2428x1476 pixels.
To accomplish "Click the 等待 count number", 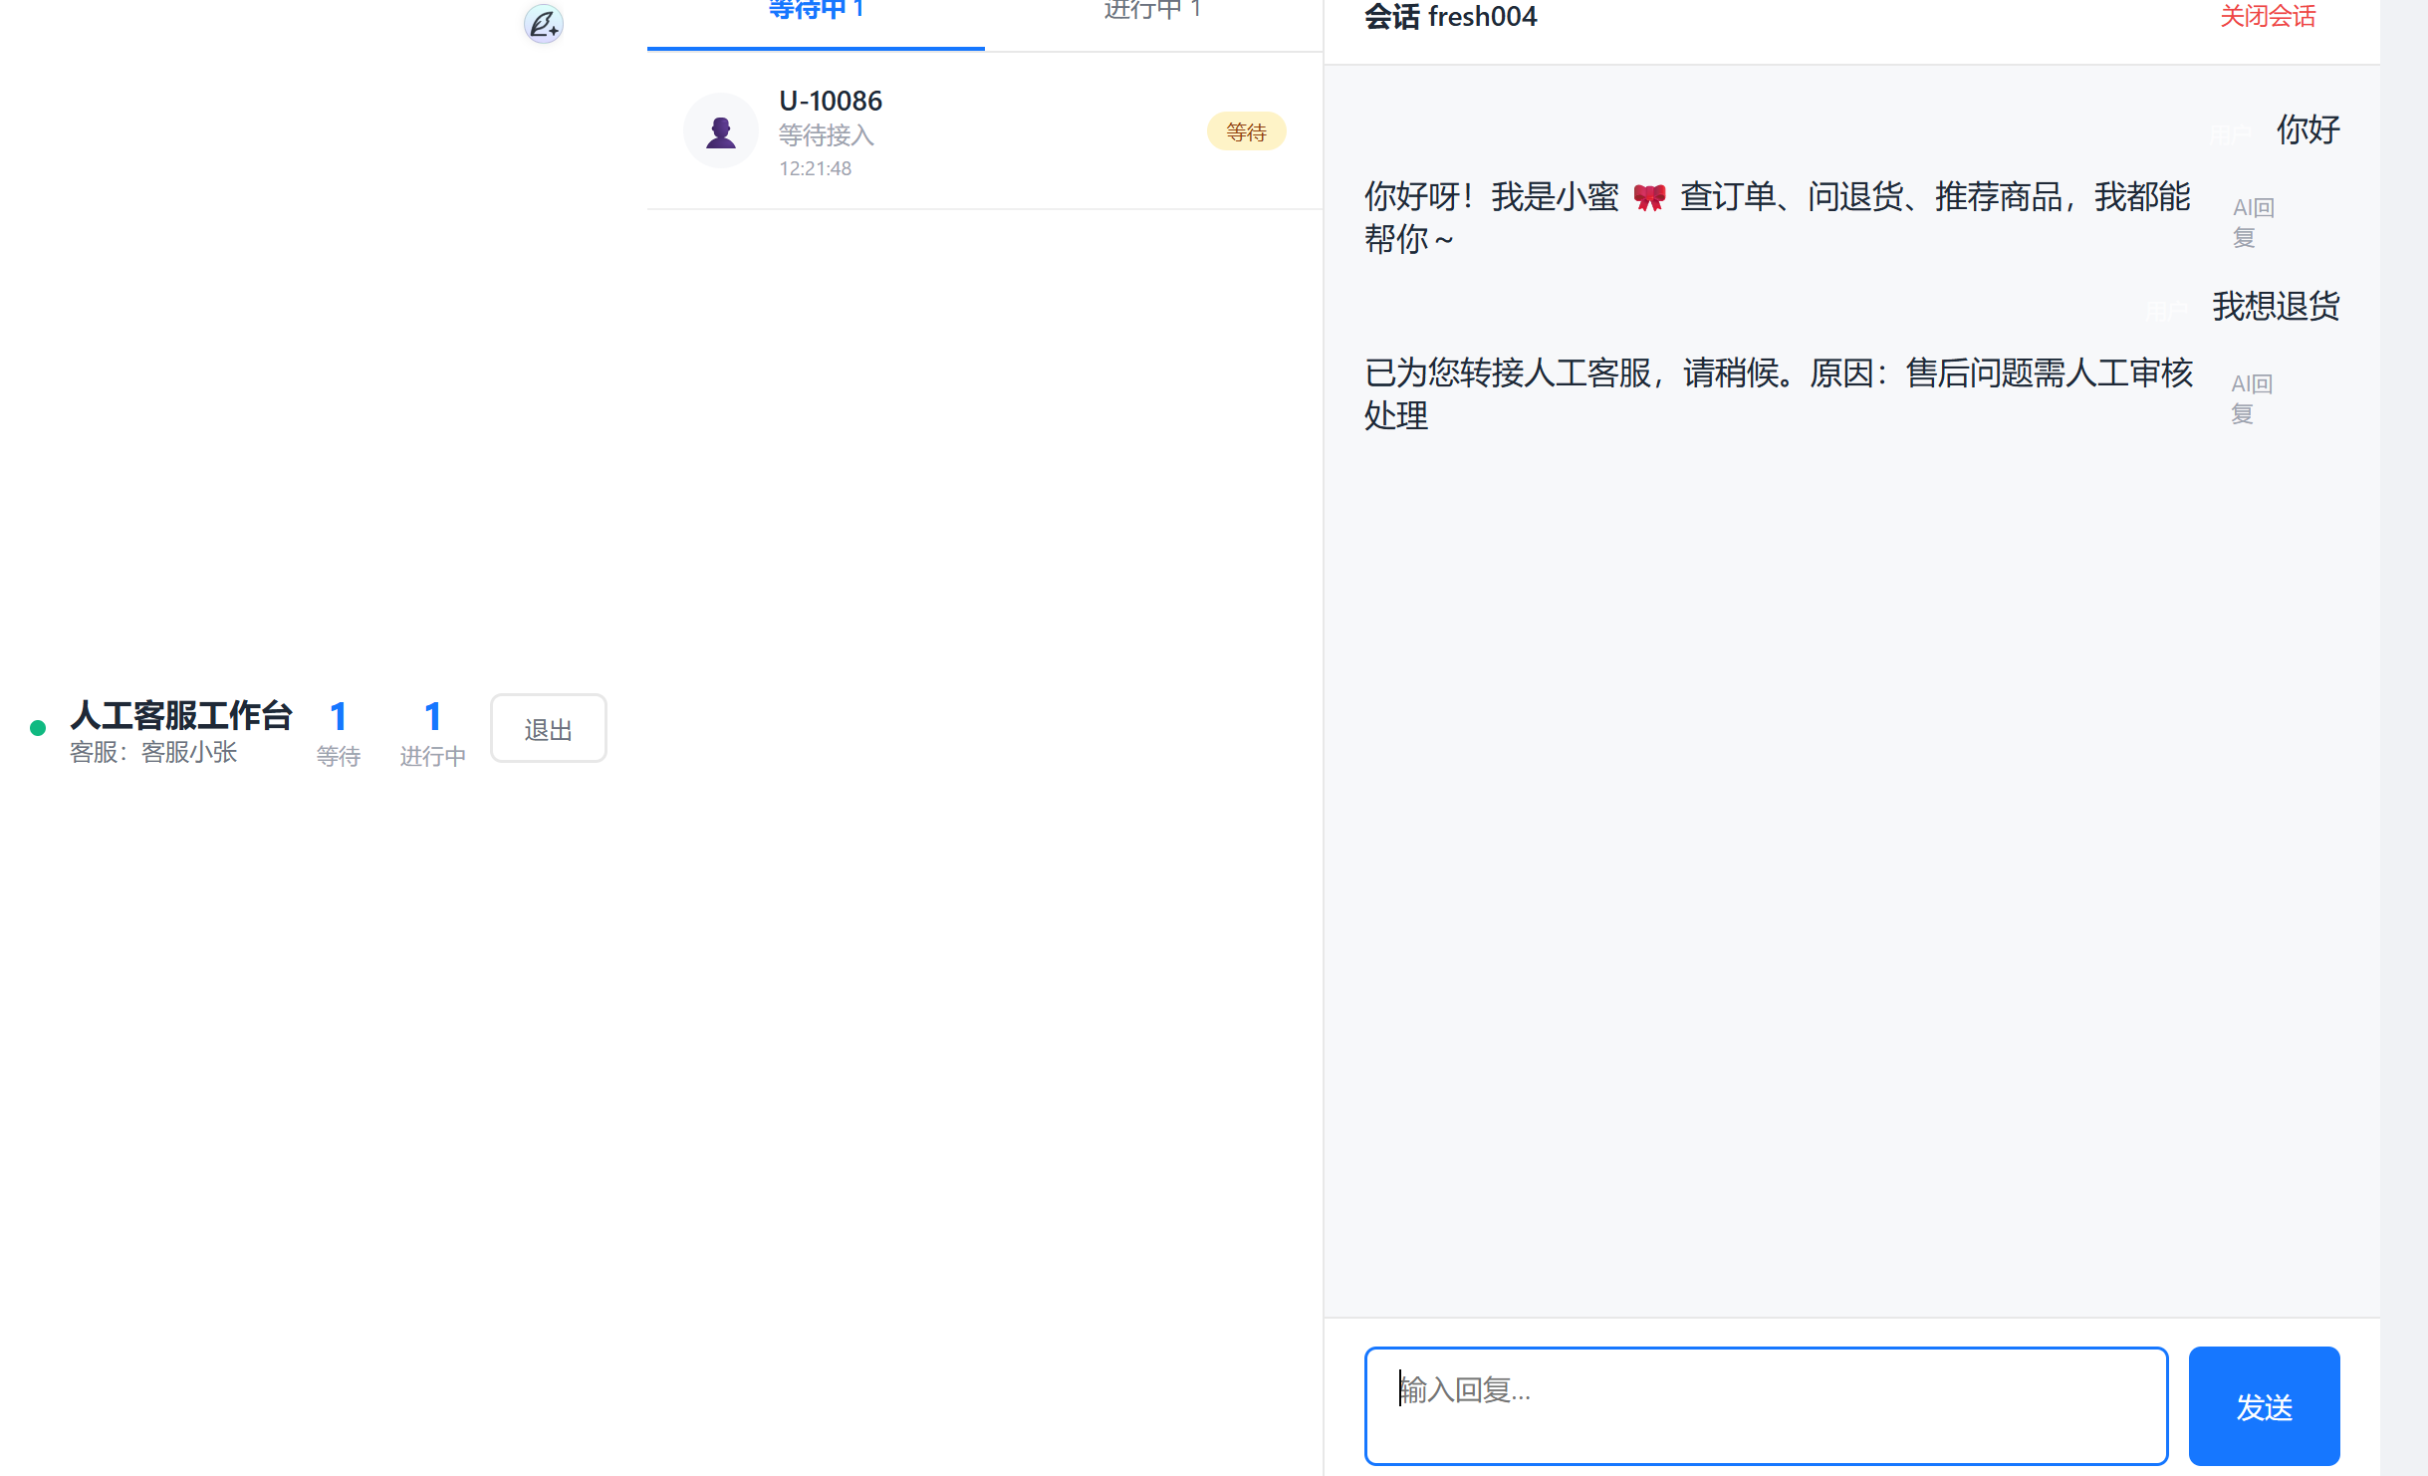I will 339,717.
